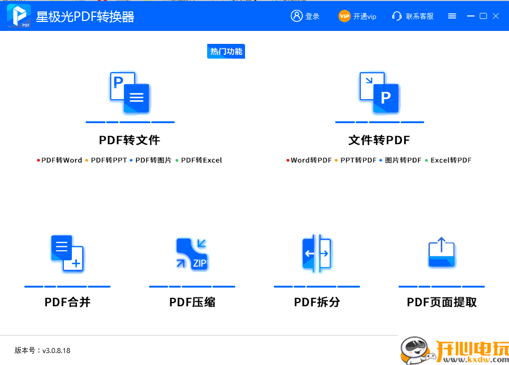Choose Word转PDF conversion option

coord(312,160)
